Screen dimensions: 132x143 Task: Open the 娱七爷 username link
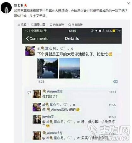[x=19, y=5]
